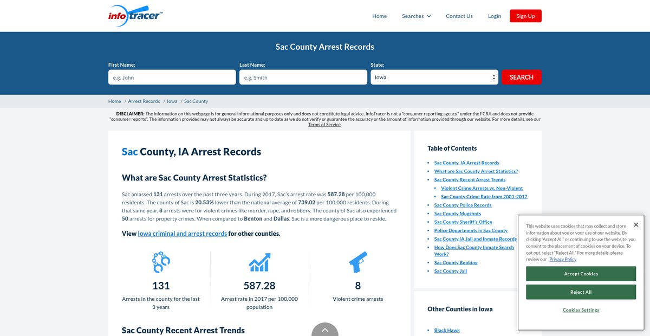Image resolution: width=650 pixels, height=336 pixels.
Task: Jump to Sac County Sheriff's Office
Action: (x=463, y=222)
